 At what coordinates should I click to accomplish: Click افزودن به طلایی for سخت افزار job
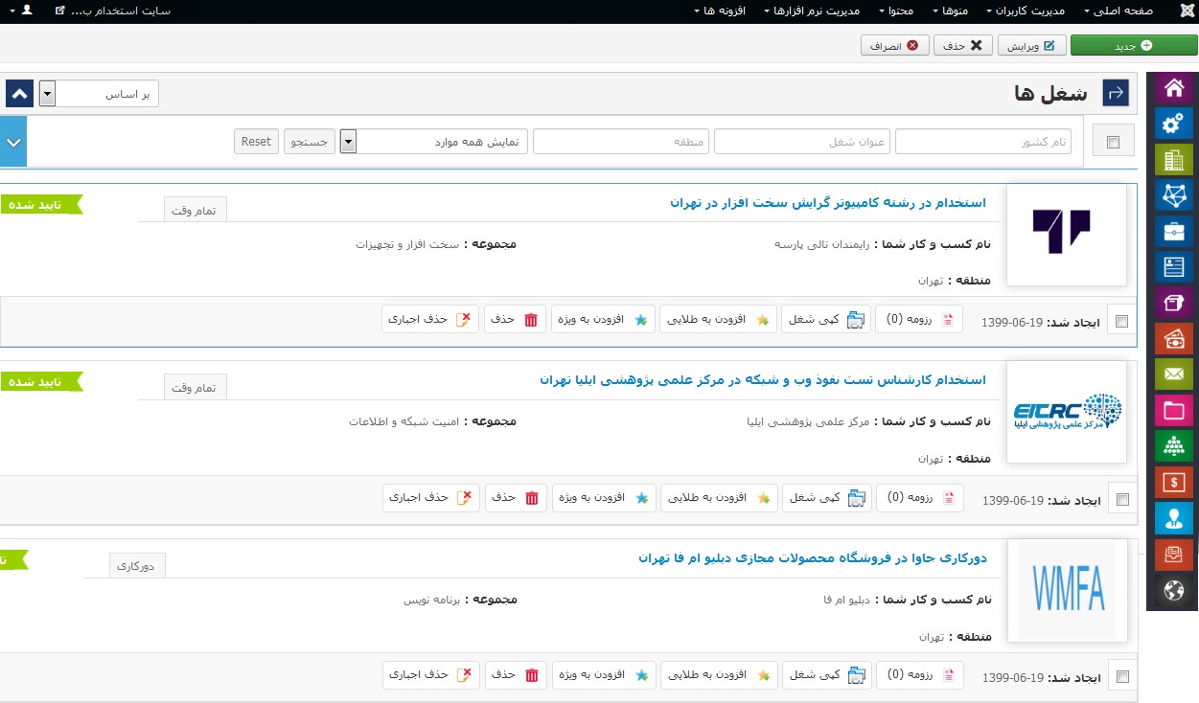pyautogui.click(x=719, y=320)
